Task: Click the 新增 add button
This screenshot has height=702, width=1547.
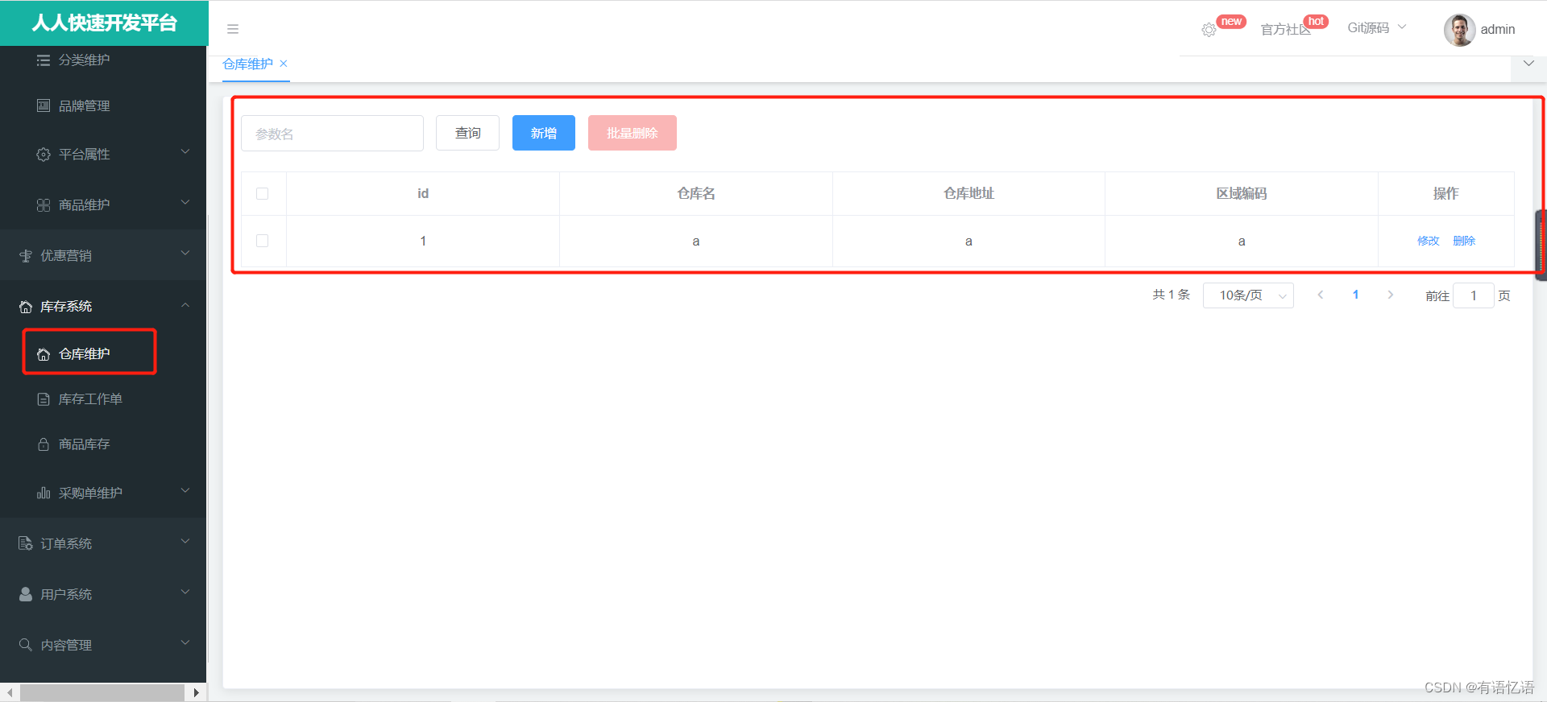Action: (x=544, y=133)
